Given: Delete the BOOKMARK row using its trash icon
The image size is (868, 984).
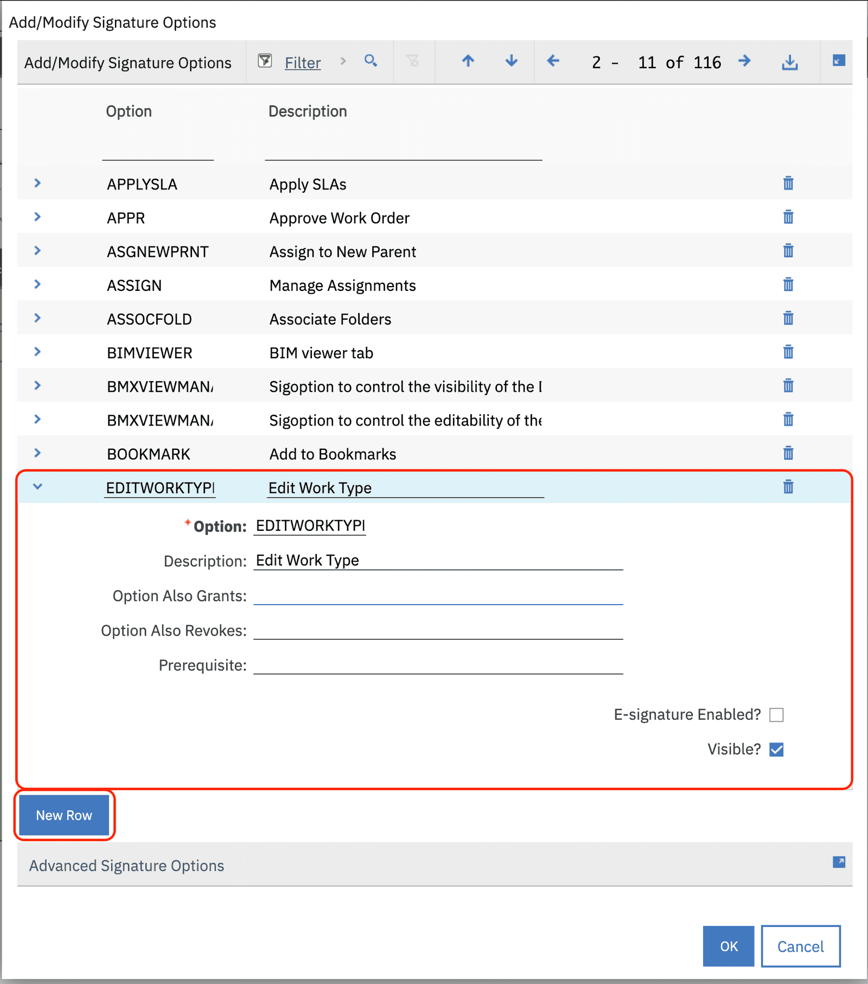Looking at the screenshot, I should coord(787,453).
